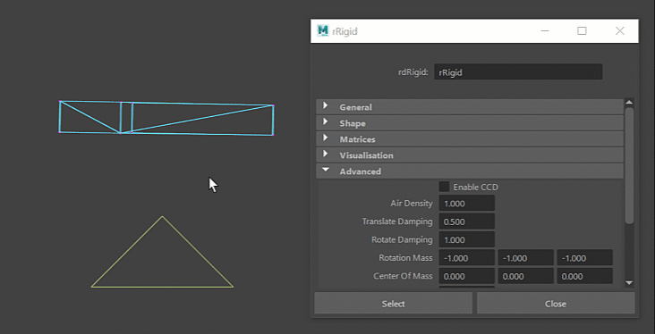The height and width of the screenshot is (334, 655).
Task: Click the third Rotation Mass field
Action: (x=585, y=258)
